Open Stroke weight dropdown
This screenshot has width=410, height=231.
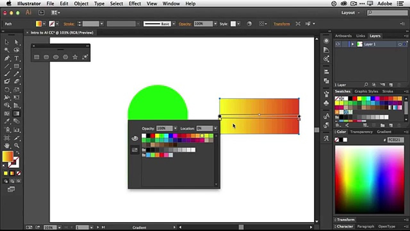(102, 24)
